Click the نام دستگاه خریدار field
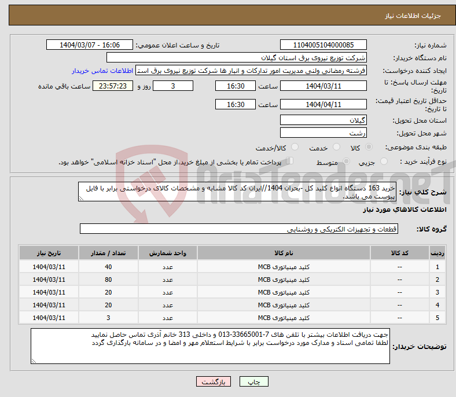456x397 pixels. [x=237, y=58]
